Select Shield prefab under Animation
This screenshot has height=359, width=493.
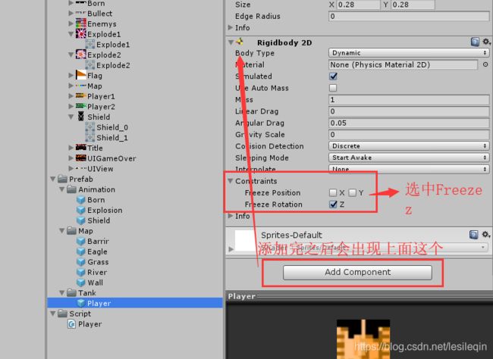93,220
